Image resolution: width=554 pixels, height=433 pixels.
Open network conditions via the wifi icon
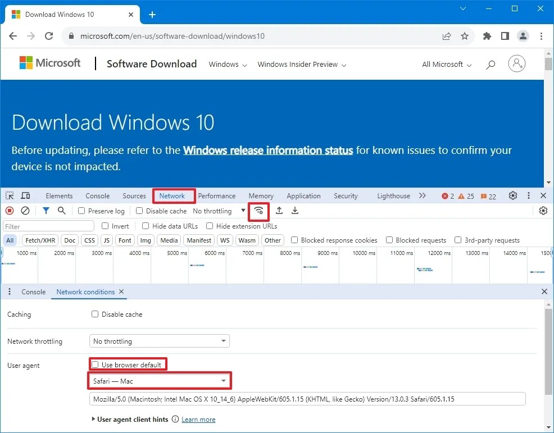[258, 211]
